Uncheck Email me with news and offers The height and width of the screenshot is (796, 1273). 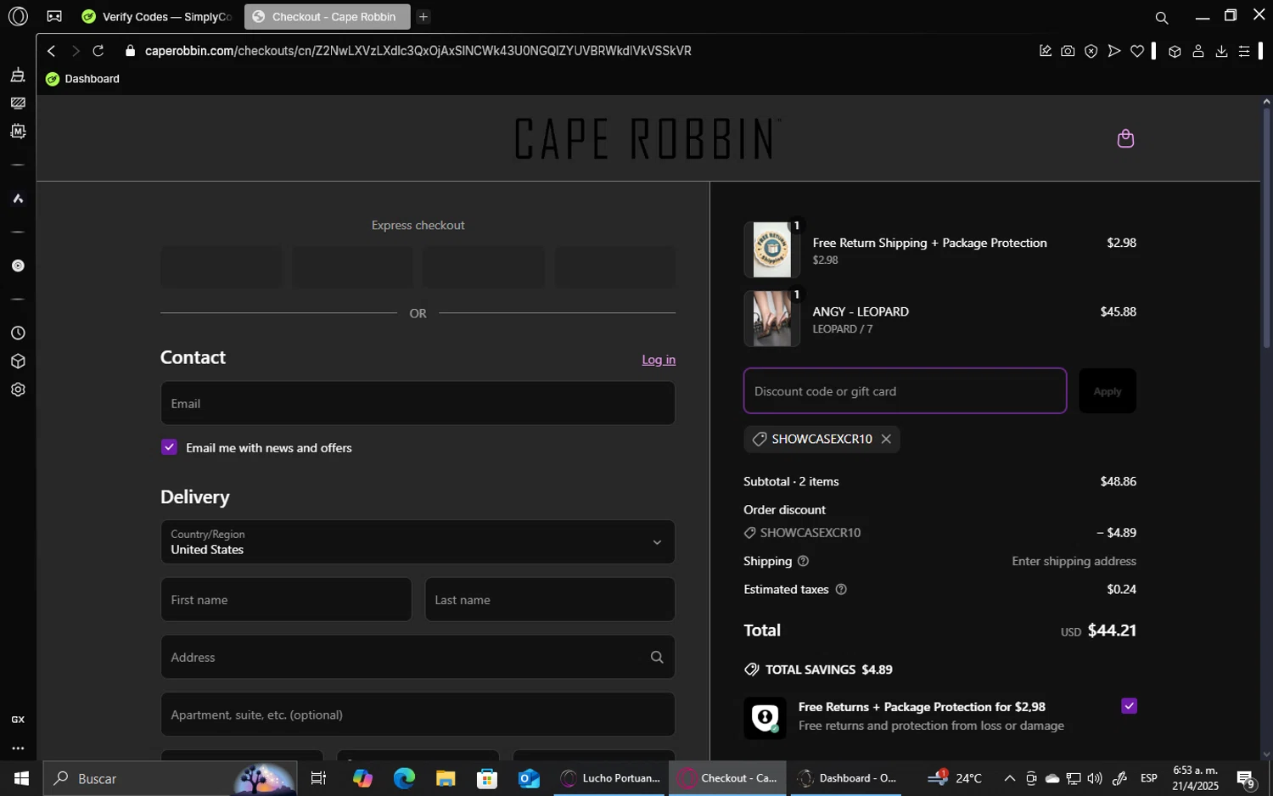169,447
